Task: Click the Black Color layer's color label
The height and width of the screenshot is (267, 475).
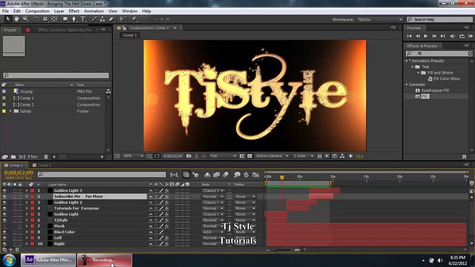Action: point(32,232)
